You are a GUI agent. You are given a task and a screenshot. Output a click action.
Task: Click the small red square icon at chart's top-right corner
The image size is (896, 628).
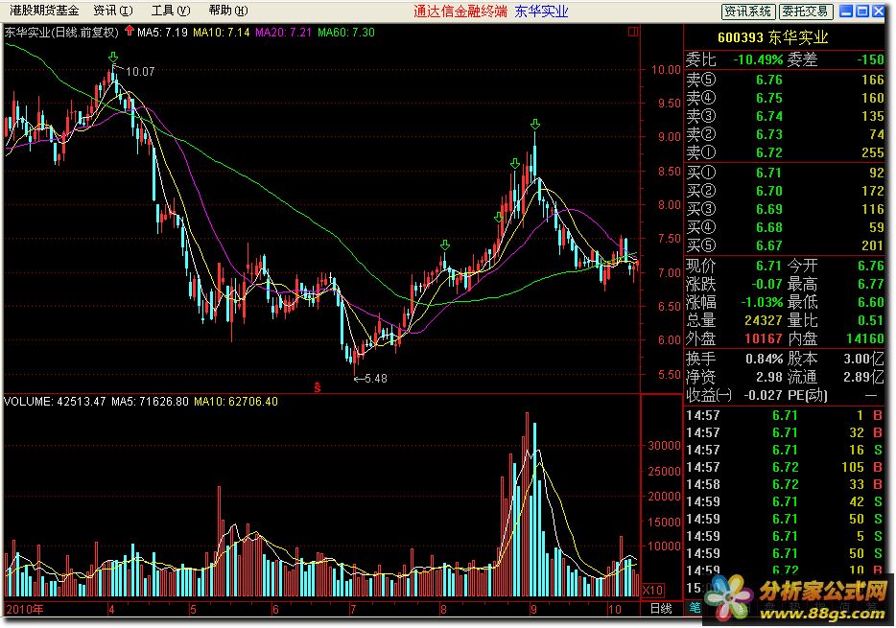point(632,32)
